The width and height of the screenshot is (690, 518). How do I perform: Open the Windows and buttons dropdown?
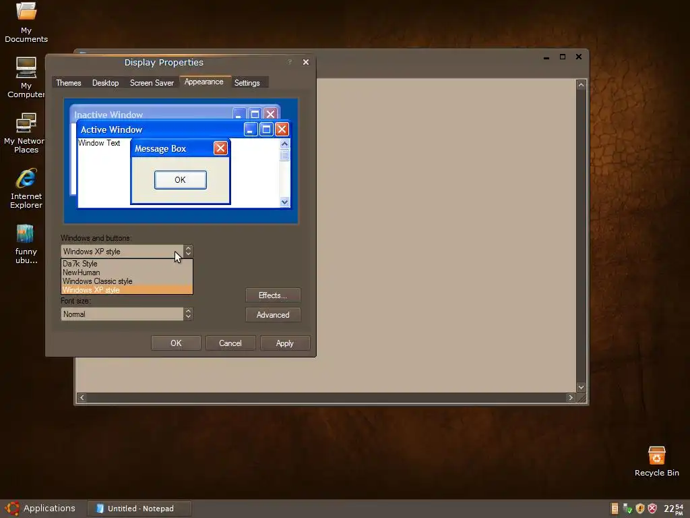pos(127,252)
